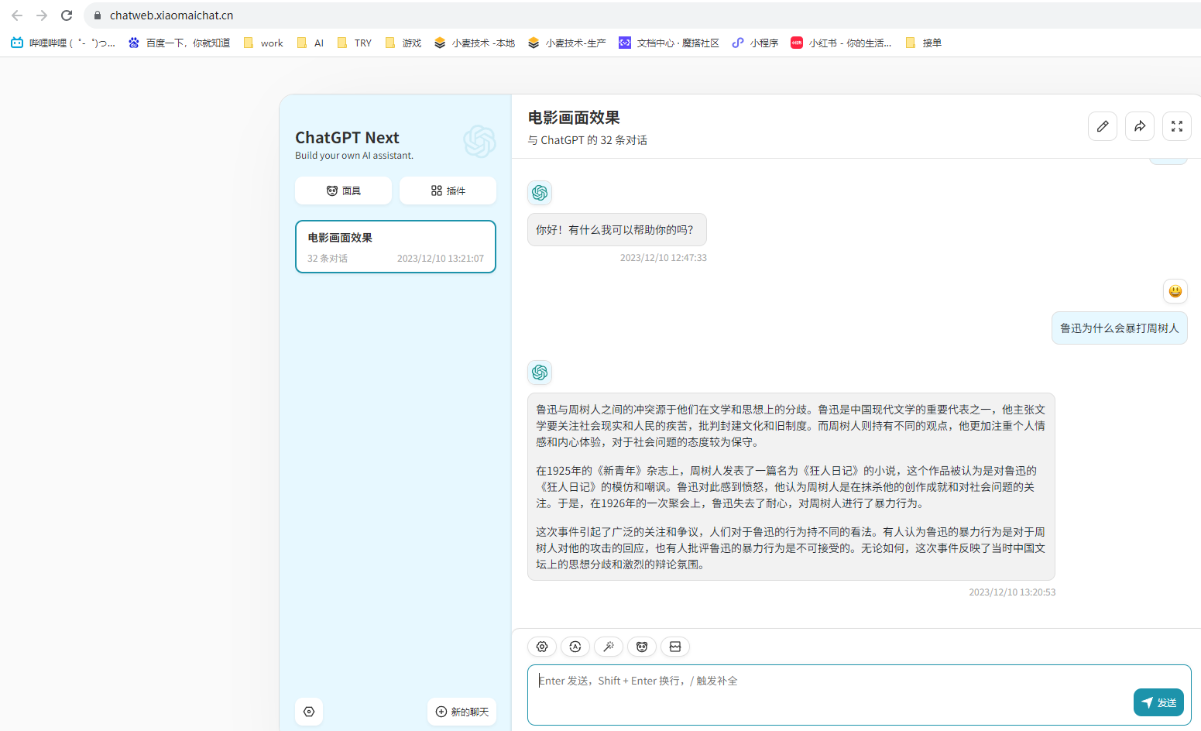The width and height of the screenshot is (1201, 731).
Task: Start a 新的聊天 (new chat)
Action: tap(462, 712)
